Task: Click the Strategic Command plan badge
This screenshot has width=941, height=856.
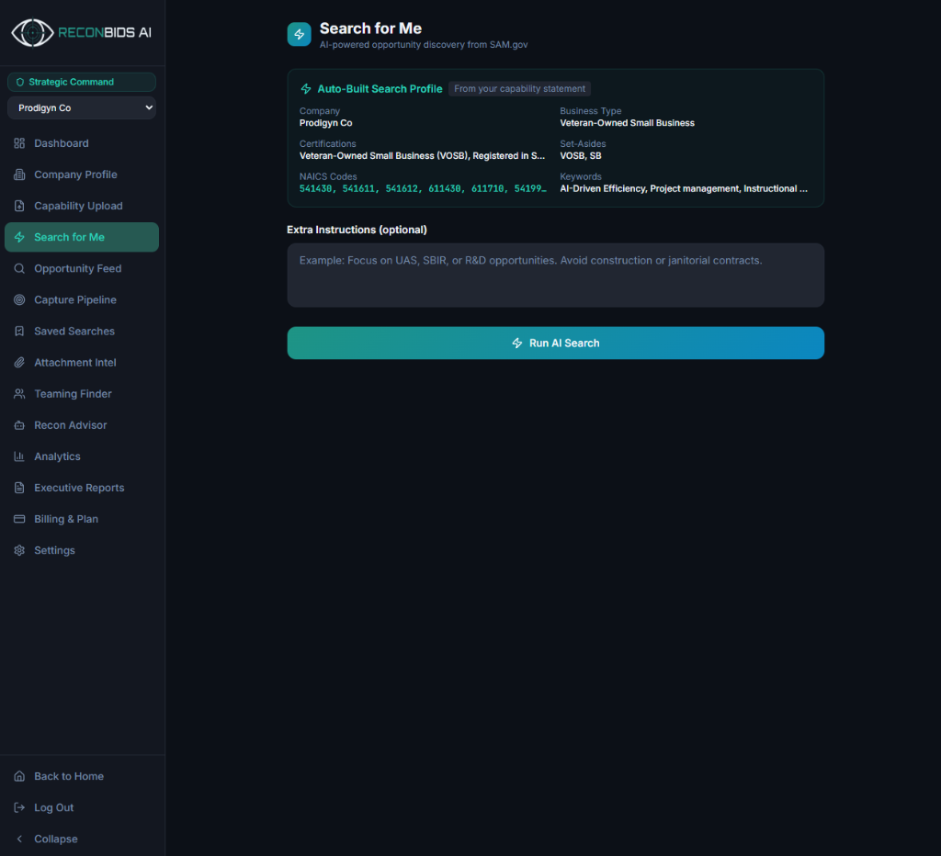Action: click(82, 82)
